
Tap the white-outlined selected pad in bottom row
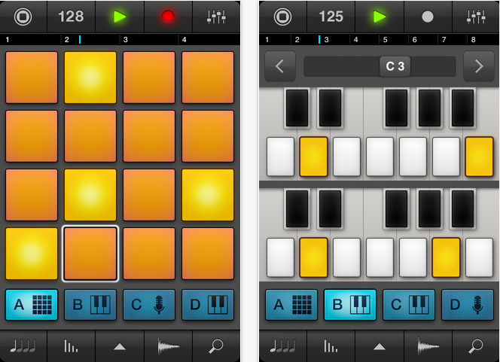pyautogui.click(x=90, y=254)
